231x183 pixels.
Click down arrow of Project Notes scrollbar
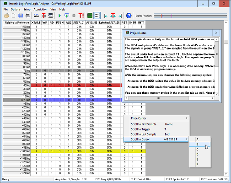[x=217, y=94]
